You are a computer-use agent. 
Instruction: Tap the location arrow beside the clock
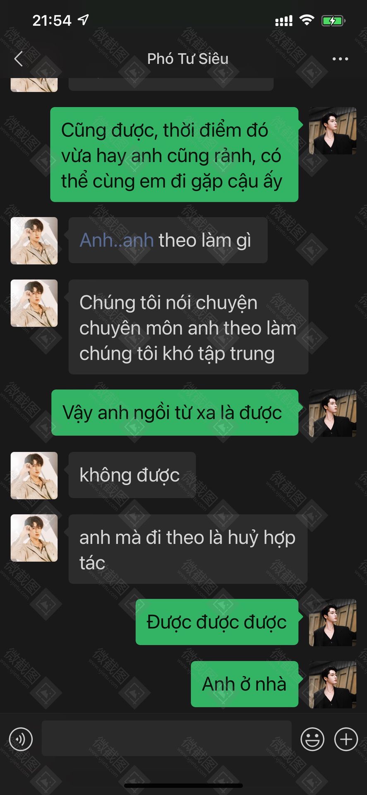83,19
